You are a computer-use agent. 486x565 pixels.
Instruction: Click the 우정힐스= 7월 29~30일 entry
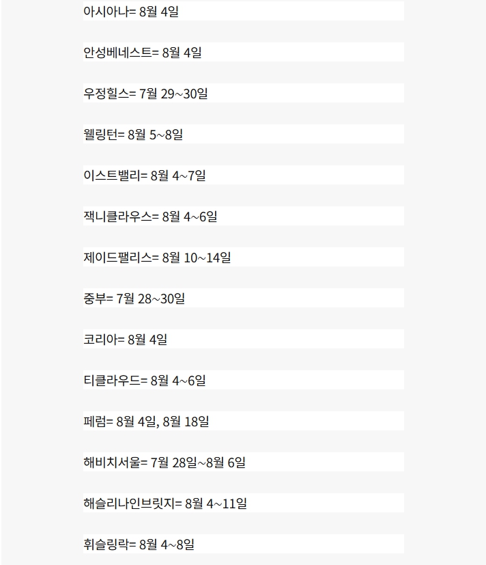[x=244, y=94]
